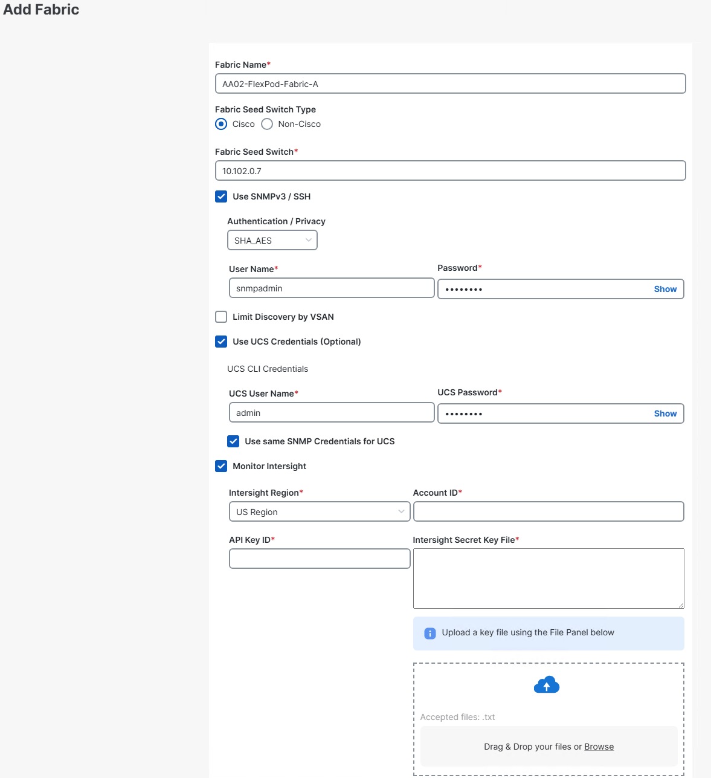Click the Intersight Secret Key File textarea
This screenshot has width=711, height=778.
549,579
